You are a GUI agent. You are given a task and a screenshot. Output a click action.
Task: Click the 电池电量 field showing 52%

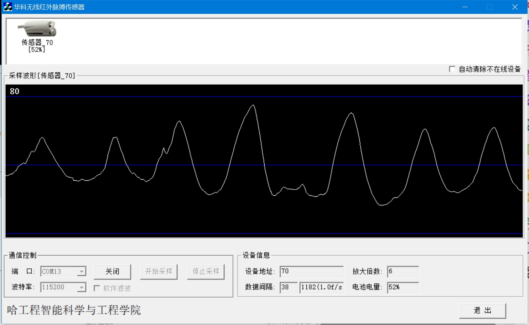pos(403,287)
